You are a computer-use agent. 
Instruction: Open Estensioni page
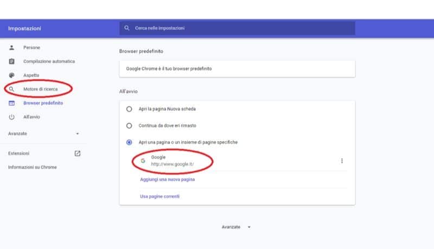click(x=18, y=154)
